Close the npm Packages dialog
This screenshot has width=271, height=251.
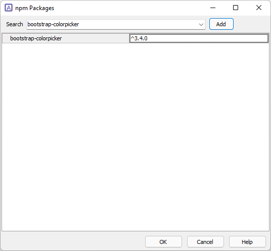[259, 8]
